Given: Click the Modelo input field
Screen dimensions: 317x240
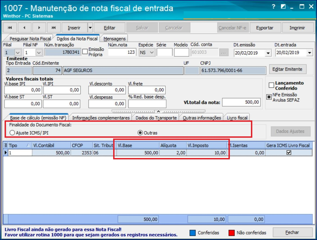Looking at the screenshot, I should coord(182,52).
